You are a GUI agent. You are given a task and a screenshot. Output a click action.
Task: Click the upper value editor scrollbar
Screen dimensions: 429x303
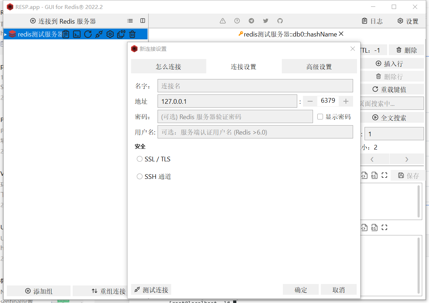pos(419,201)
